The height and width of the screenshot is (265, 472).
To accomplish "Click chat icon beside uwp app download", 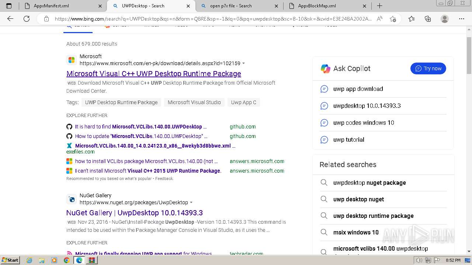I will pyautogui.click(x=324, y=89).
